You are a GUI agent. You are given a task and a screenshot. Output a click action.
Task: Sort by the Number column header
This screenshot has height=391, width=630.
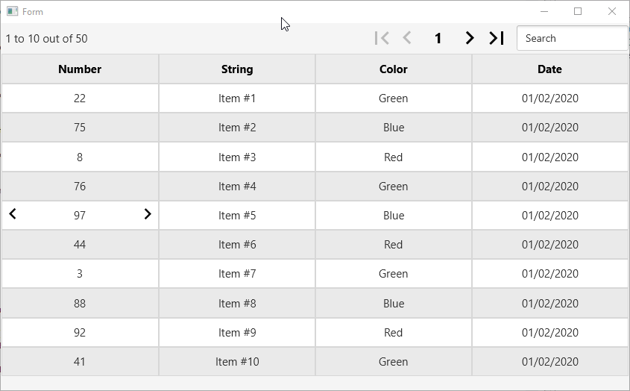[80, 69]
